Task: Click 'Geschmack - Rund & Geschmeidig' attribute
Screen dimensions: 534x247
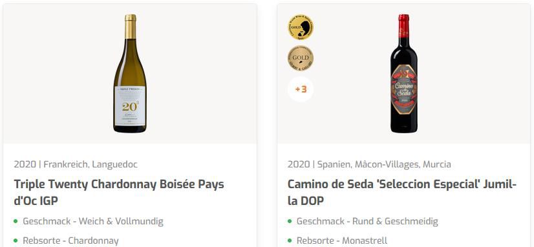Action: 367,221
